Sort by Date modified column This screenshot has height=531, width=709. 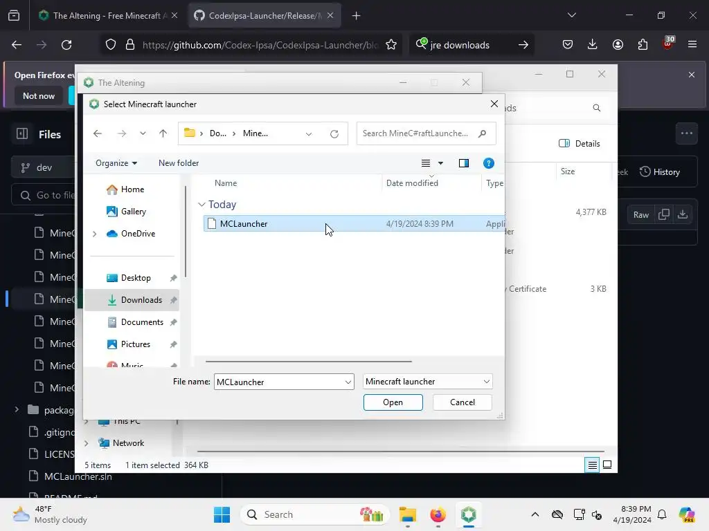pos(412,183)
